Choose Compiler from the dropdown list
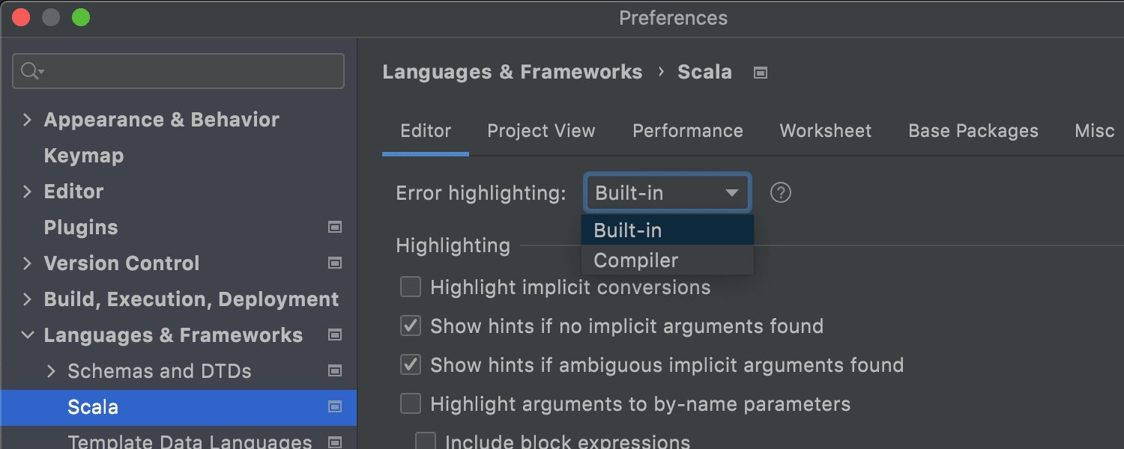This screenshot has width=1124, height=449. tap(668, 260)
